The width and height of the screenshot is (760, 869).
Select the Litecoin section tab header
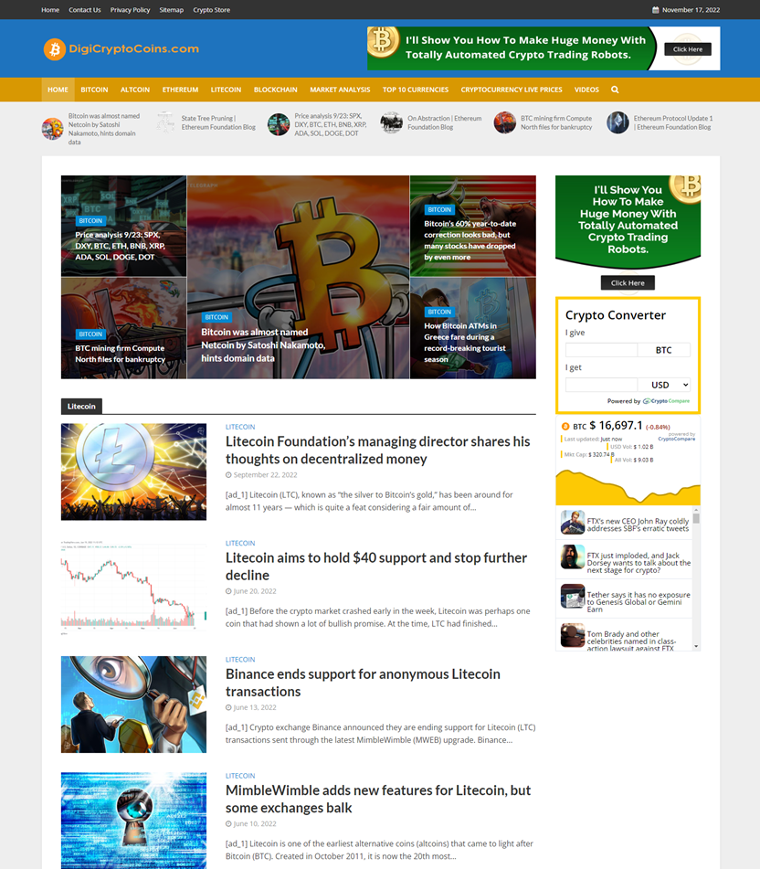81,407
